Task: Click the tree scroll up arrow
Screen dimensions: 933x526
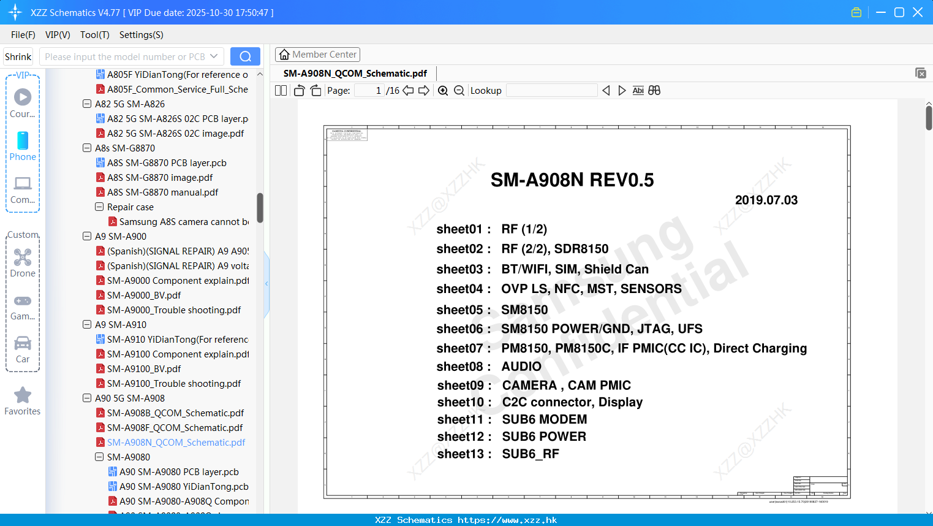Action: (260, 74)
